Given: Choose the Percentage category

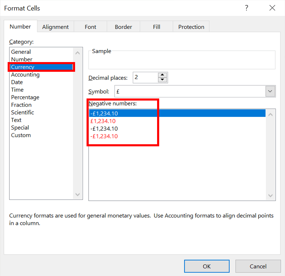Looking at the screenshot, I should pyautogui.click(x=25, y=97).
